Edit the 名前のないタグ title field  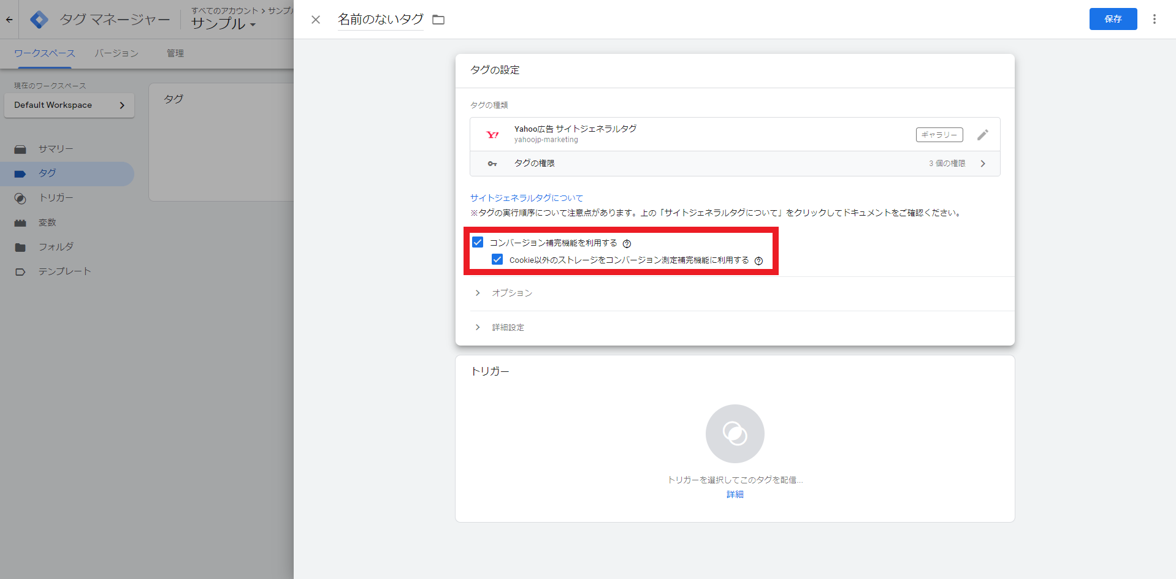(x=380, y=20)
